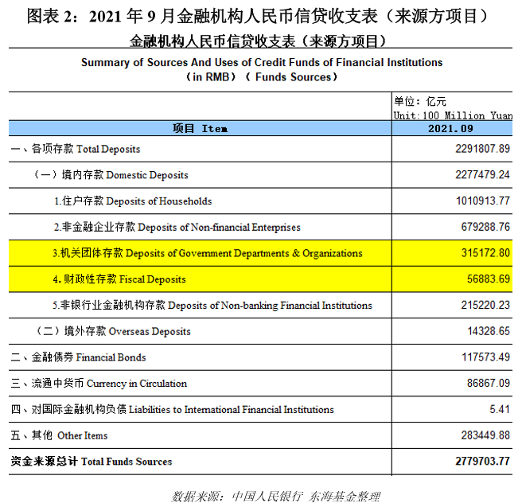
Task: Click the value 86867.09
Action: [x=489, y=383]
